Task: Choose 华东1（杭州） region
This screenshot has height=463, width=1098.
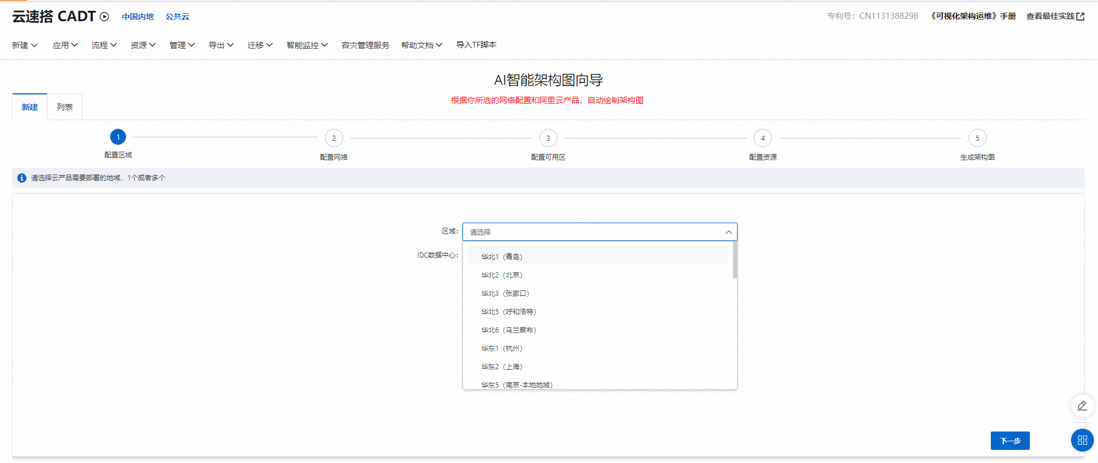Action: pos(598,349)
